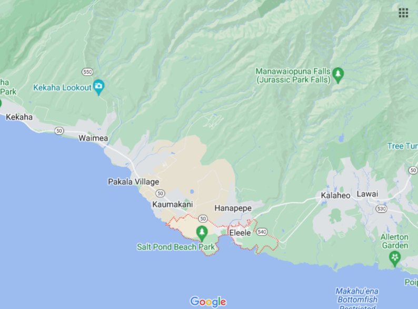Click the Waimea town label
This screenshot has height=309, width=418.
(93, 138)
